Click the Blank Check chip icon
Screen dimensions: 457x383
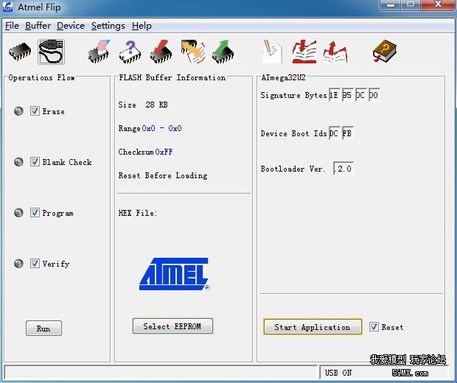(x=130, y=52)
